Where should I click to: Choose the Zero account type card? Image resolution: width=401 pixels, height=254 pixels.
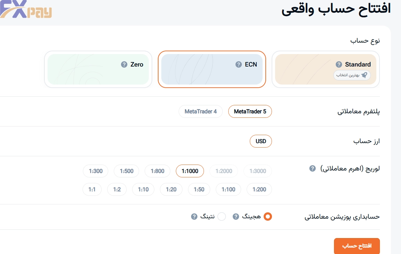[98, 69]
